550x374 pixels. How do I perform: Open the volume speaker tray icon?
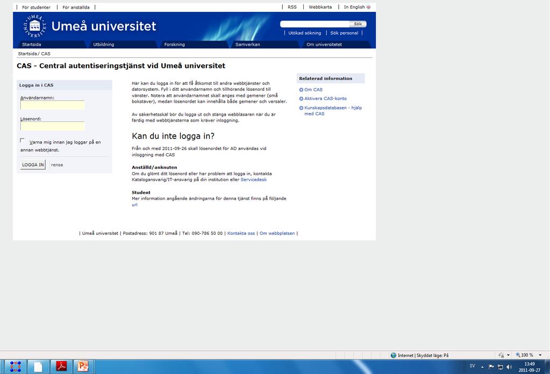509,366
